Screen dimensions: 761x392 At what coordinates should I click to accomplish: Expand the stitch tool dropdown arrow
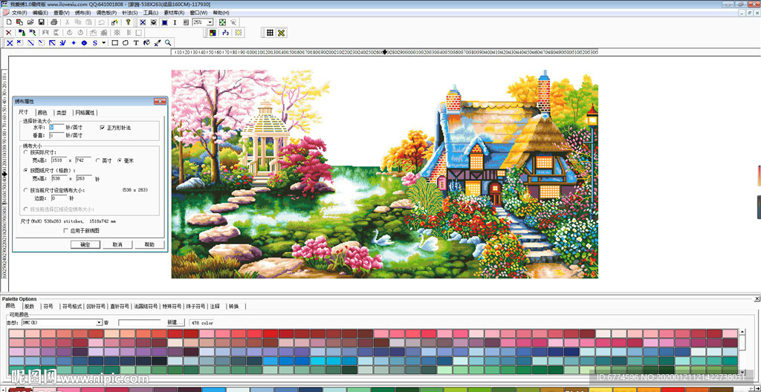coord(104,43)
